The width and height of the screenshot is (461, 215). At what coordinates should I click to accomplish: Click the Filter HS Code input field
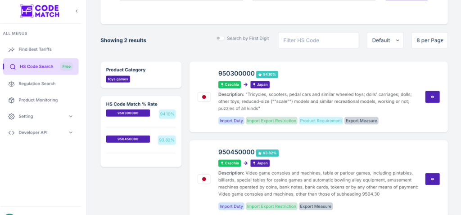(318, 40)
